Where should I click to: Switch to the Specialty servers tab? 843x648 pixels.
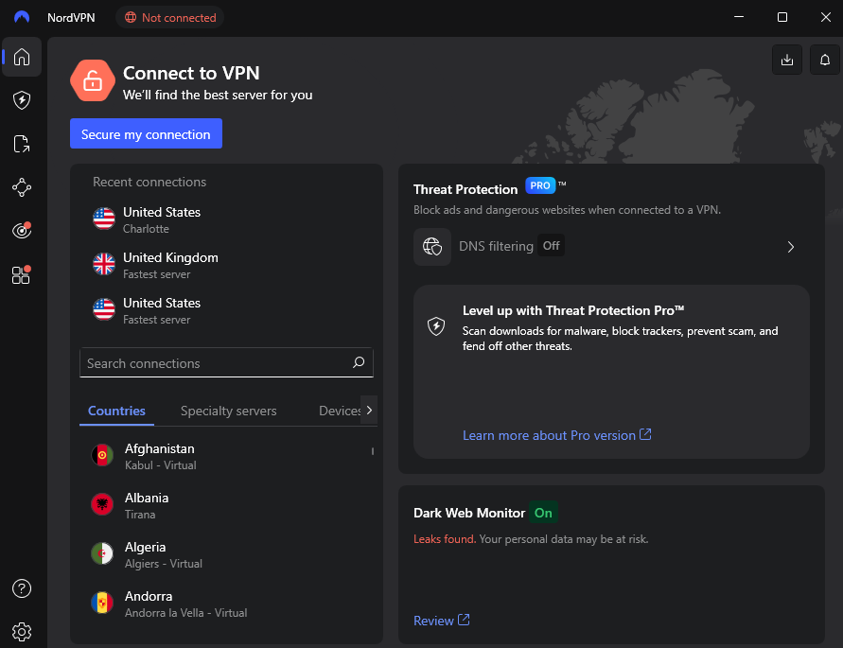228,411
